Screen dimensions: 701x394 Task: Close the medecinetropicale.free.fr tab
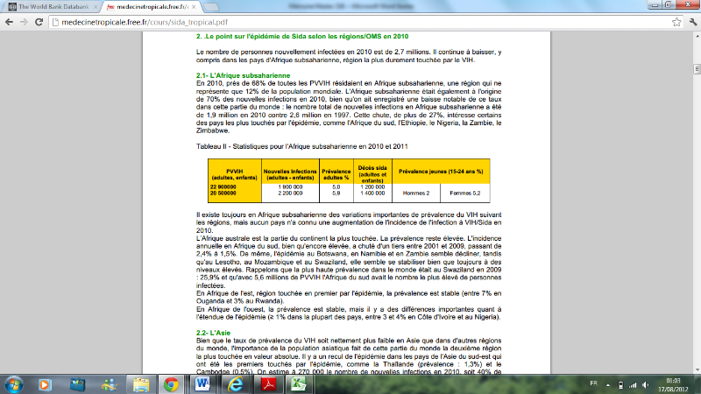(x=194, y=7)
